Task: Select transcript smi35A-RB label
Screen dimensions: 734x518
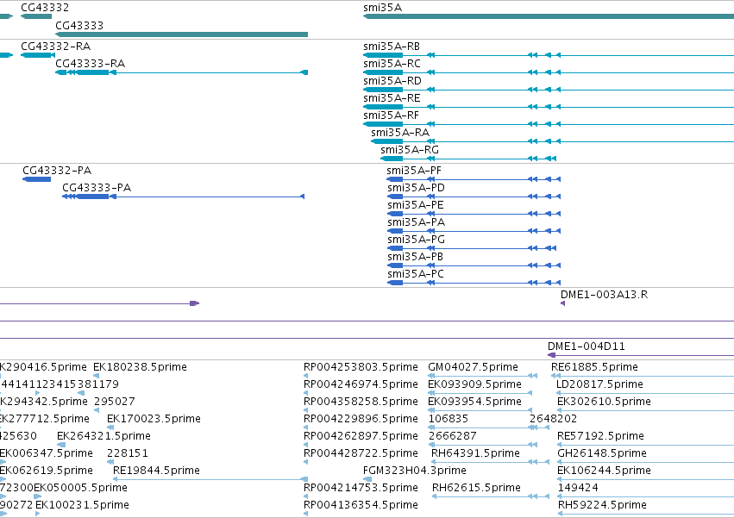Action: [392, 47]
